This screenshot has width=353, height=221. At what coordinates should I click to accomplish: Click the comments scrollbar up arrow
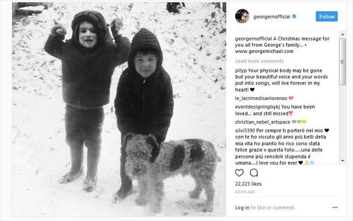342,35
